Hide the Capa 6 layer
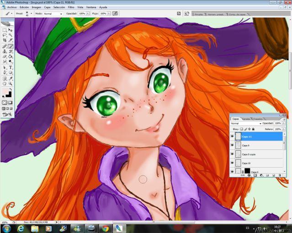Image resolution: width=292 pixels, height=233 pixels. click(x=232, y=171)
